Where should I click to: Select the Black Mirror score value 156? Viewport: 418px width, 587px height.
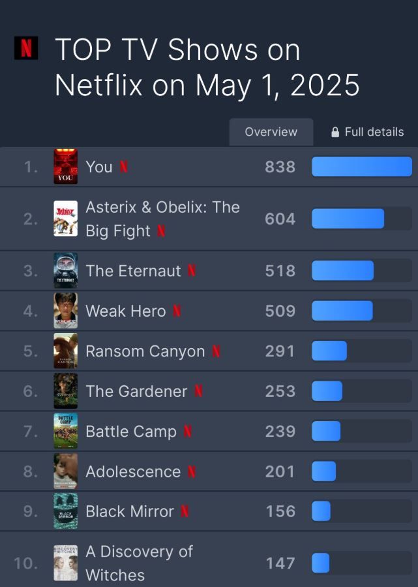[x=280, y=511]
